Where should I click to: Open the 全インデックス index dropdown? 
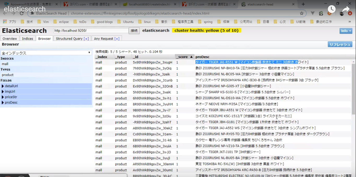(46, 53)
